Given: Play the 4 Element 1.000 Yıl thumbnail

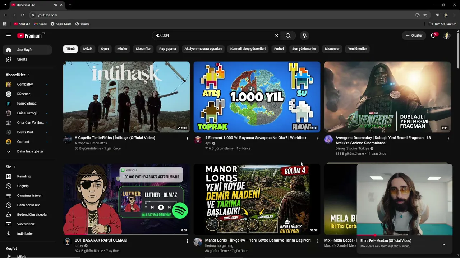Looking at the screenshot, I should click(x=257, y=97).
